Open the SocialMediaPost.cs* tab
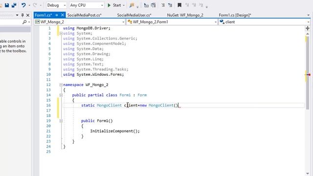Viewport: 313px width, 176px height. click(x=84, y=15)
